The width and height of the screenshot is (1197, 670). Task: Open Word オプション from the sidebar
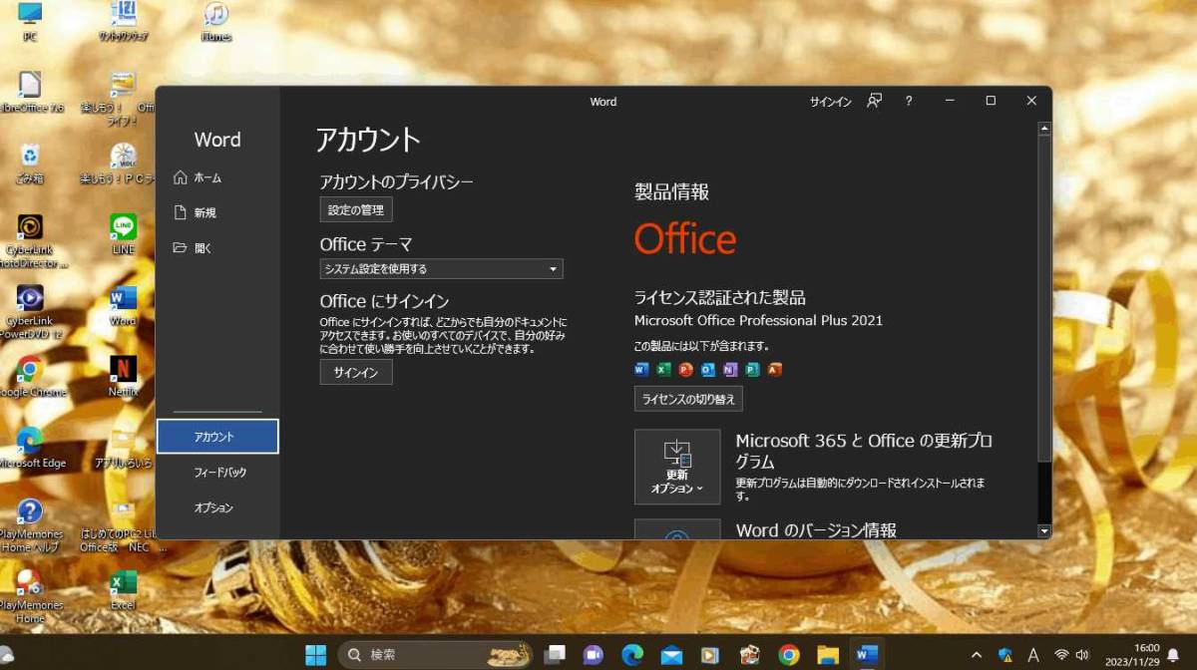coord(213,508)
